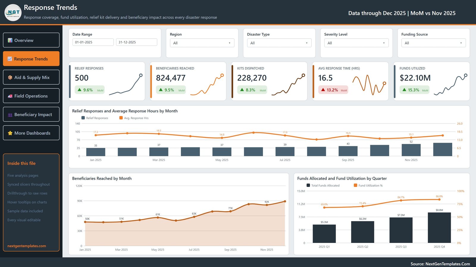
Task: Click 'Hover tooltips on charts' text
Action: (x=27, y=202)
